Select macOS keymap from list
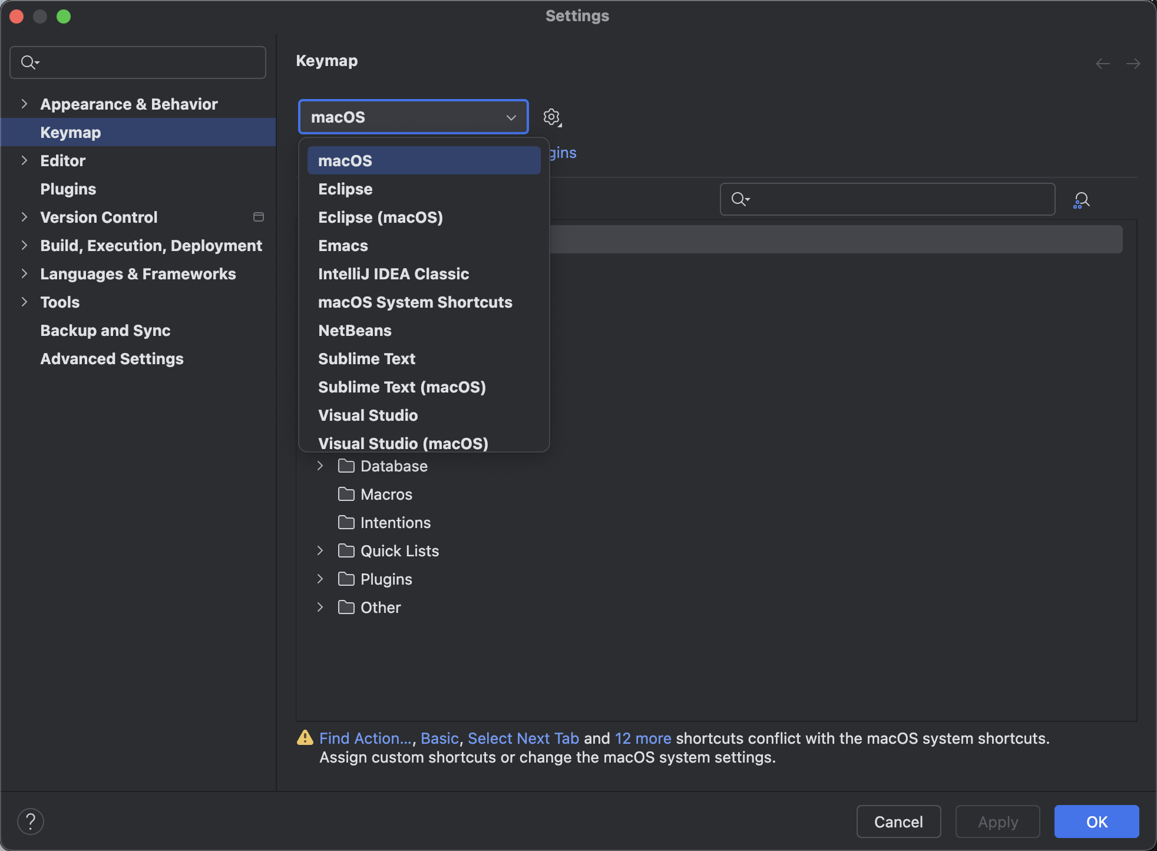The image size is (1157, 851). click(x=424, y=161)
